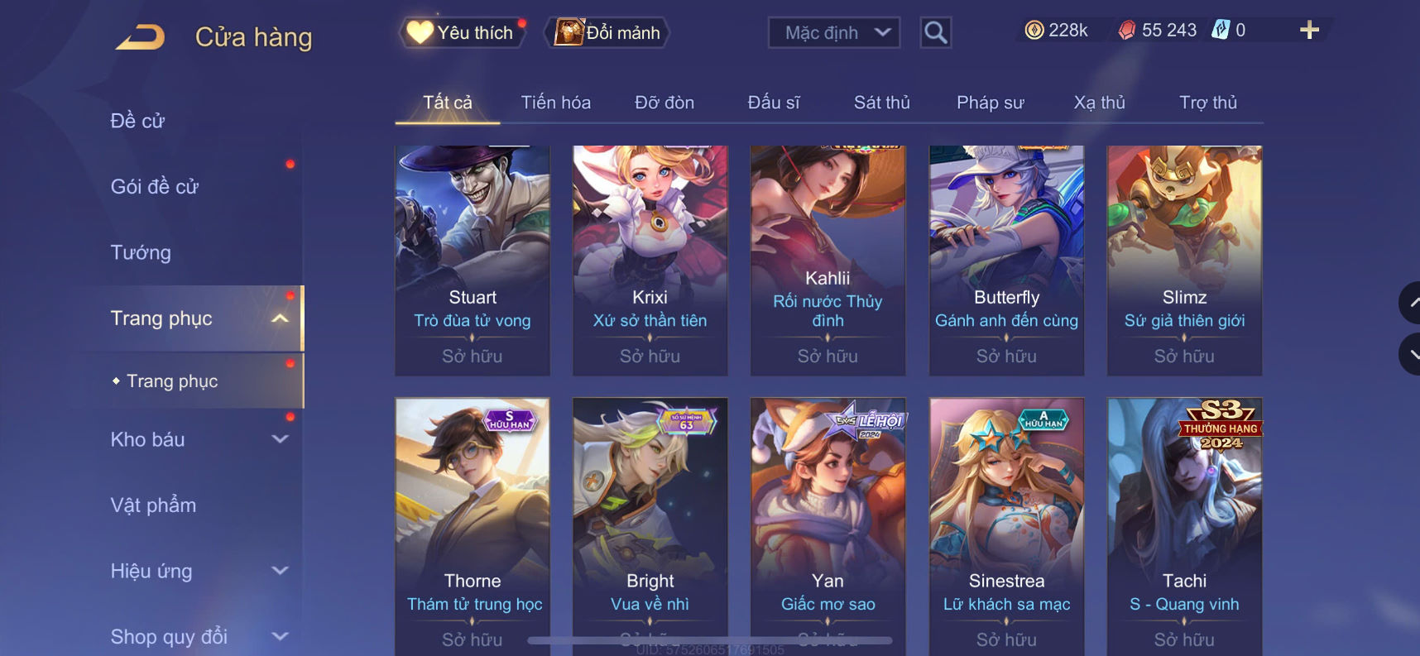This screenshot has width=1420, height=656.
Task: Expand the Hiệu ứng sidebar section
Action: tap(280, 571)
